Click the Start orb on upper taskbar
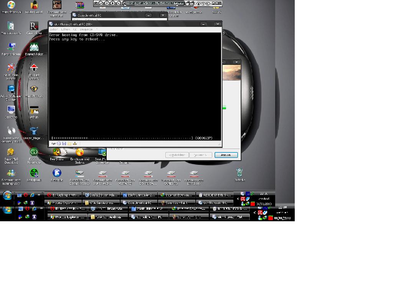393x295 pixels. coord(7,196)
